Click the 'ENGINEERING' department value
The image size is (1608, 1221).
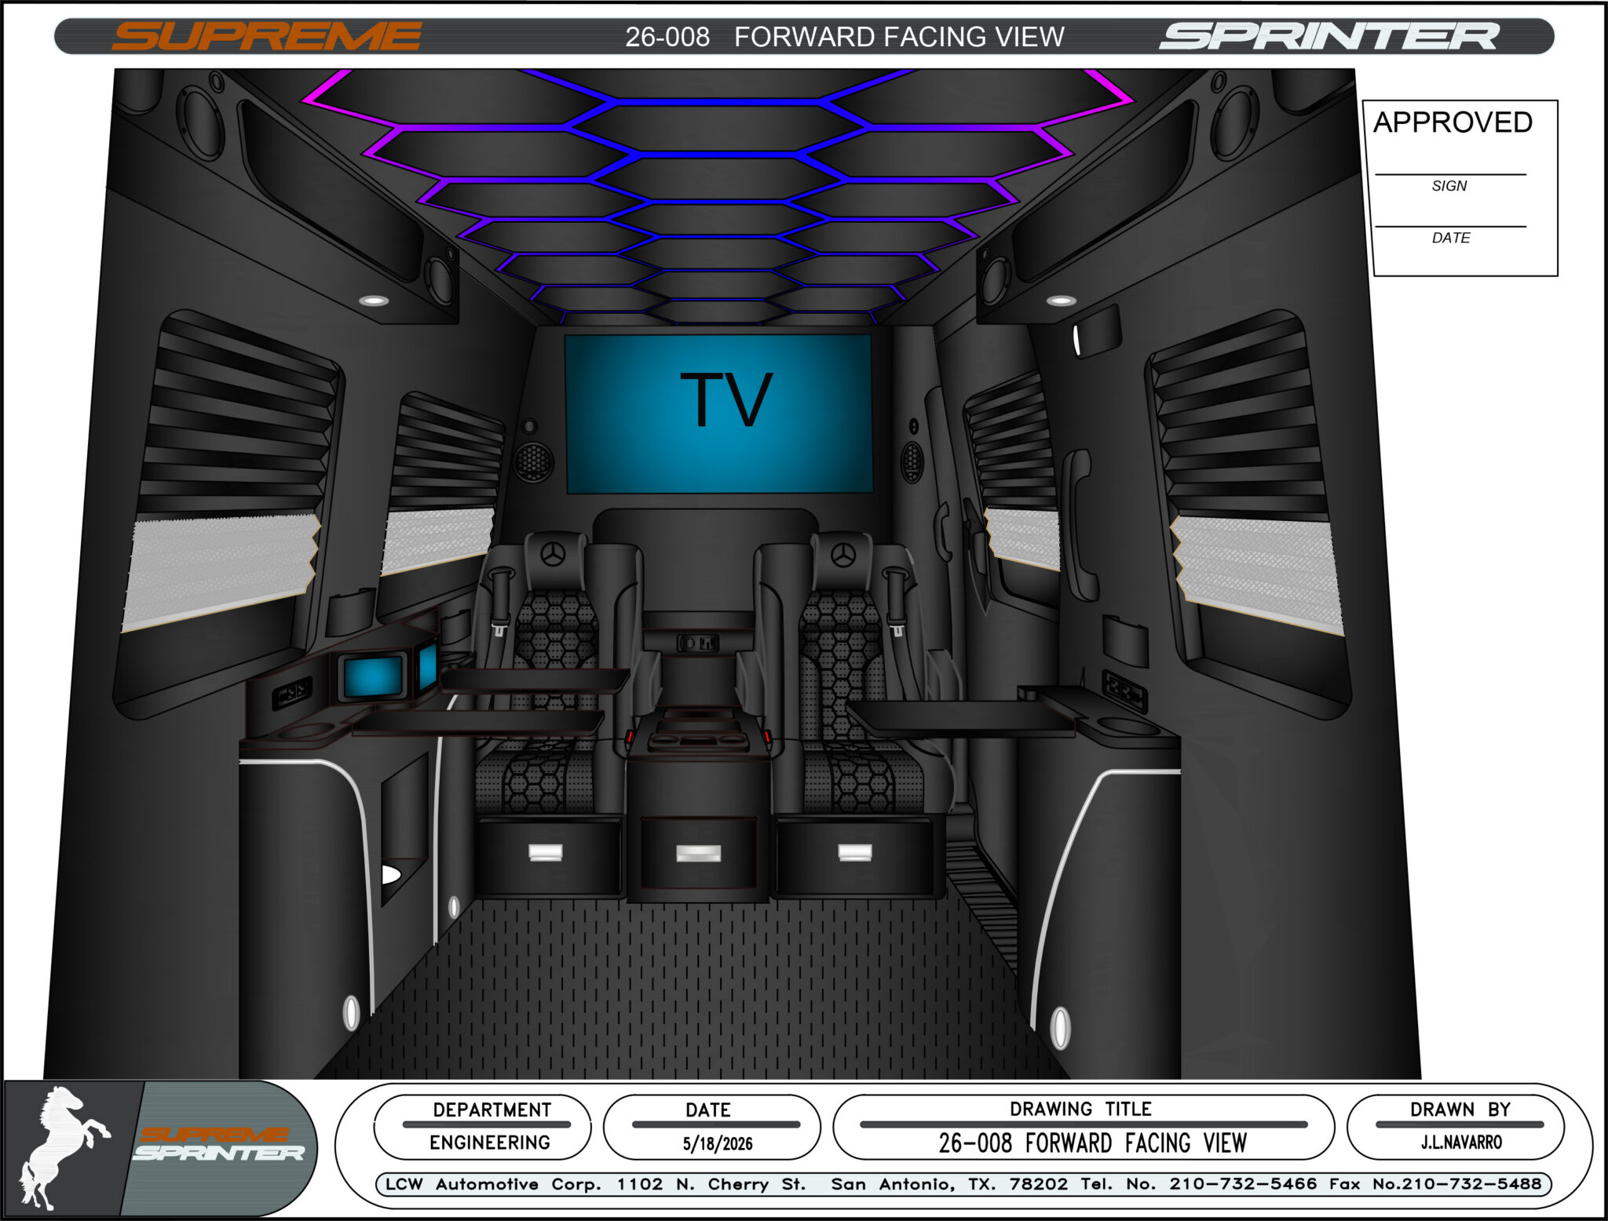(490, 1143)
